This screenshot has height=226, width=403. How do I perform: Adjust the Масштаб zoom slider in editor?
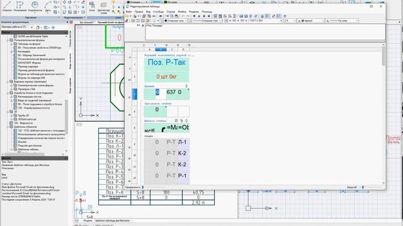pos(363,187)
